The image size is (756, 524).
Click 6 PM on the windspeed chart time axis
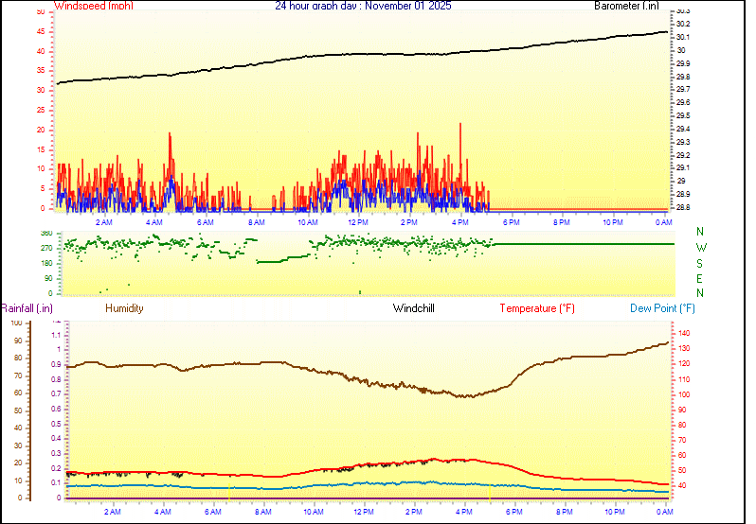(511, 222)
